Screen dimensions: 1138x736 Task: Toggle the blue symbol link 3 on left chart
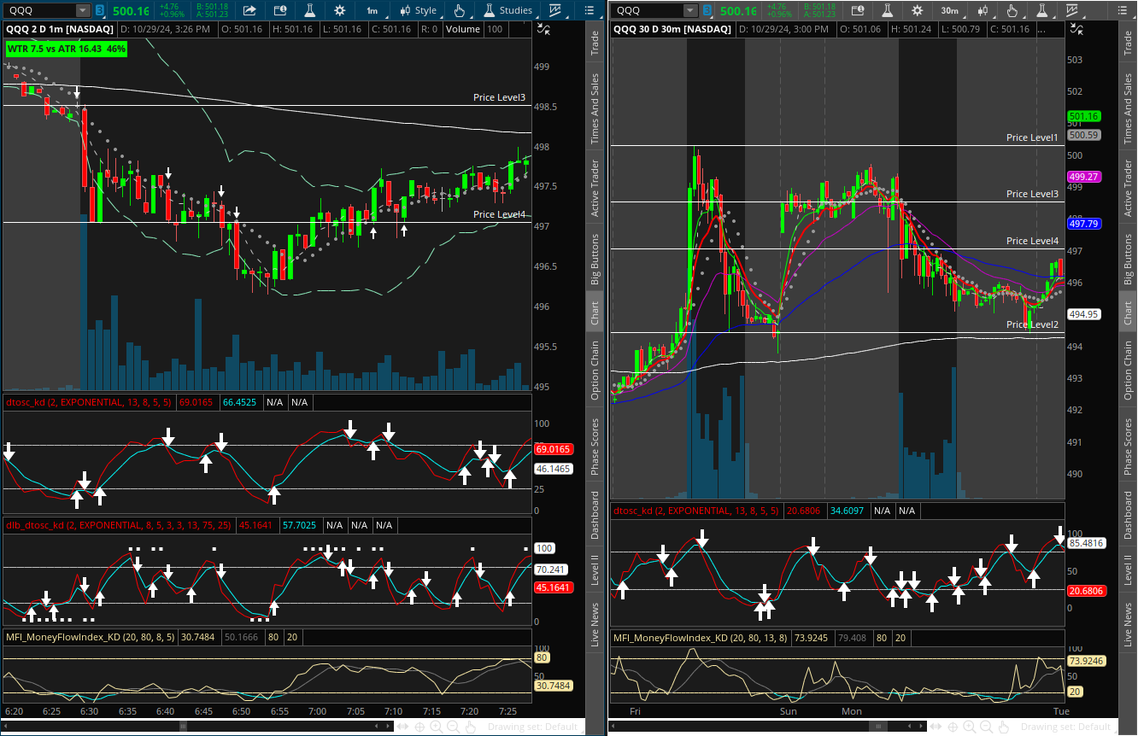pyautogui.click(x=100, y=10)
